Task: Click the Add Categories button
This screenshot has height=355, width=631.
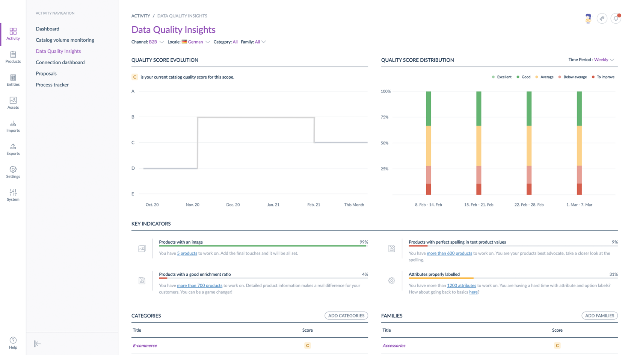Action: 346,316
